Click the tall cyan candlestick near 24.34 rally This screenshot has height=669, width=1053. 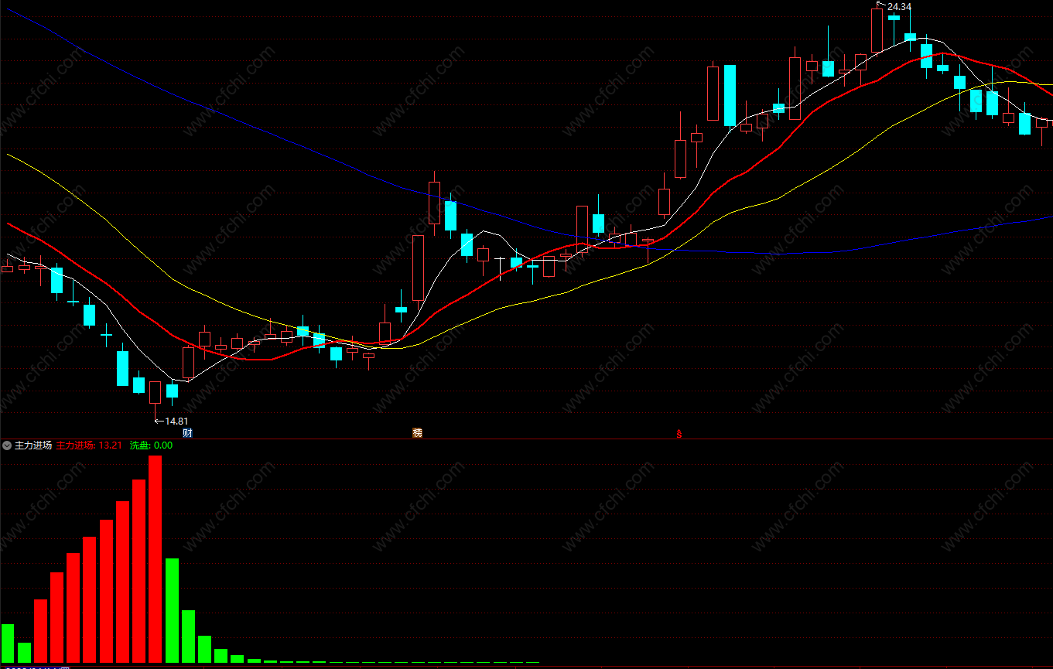tap(730, 95)
